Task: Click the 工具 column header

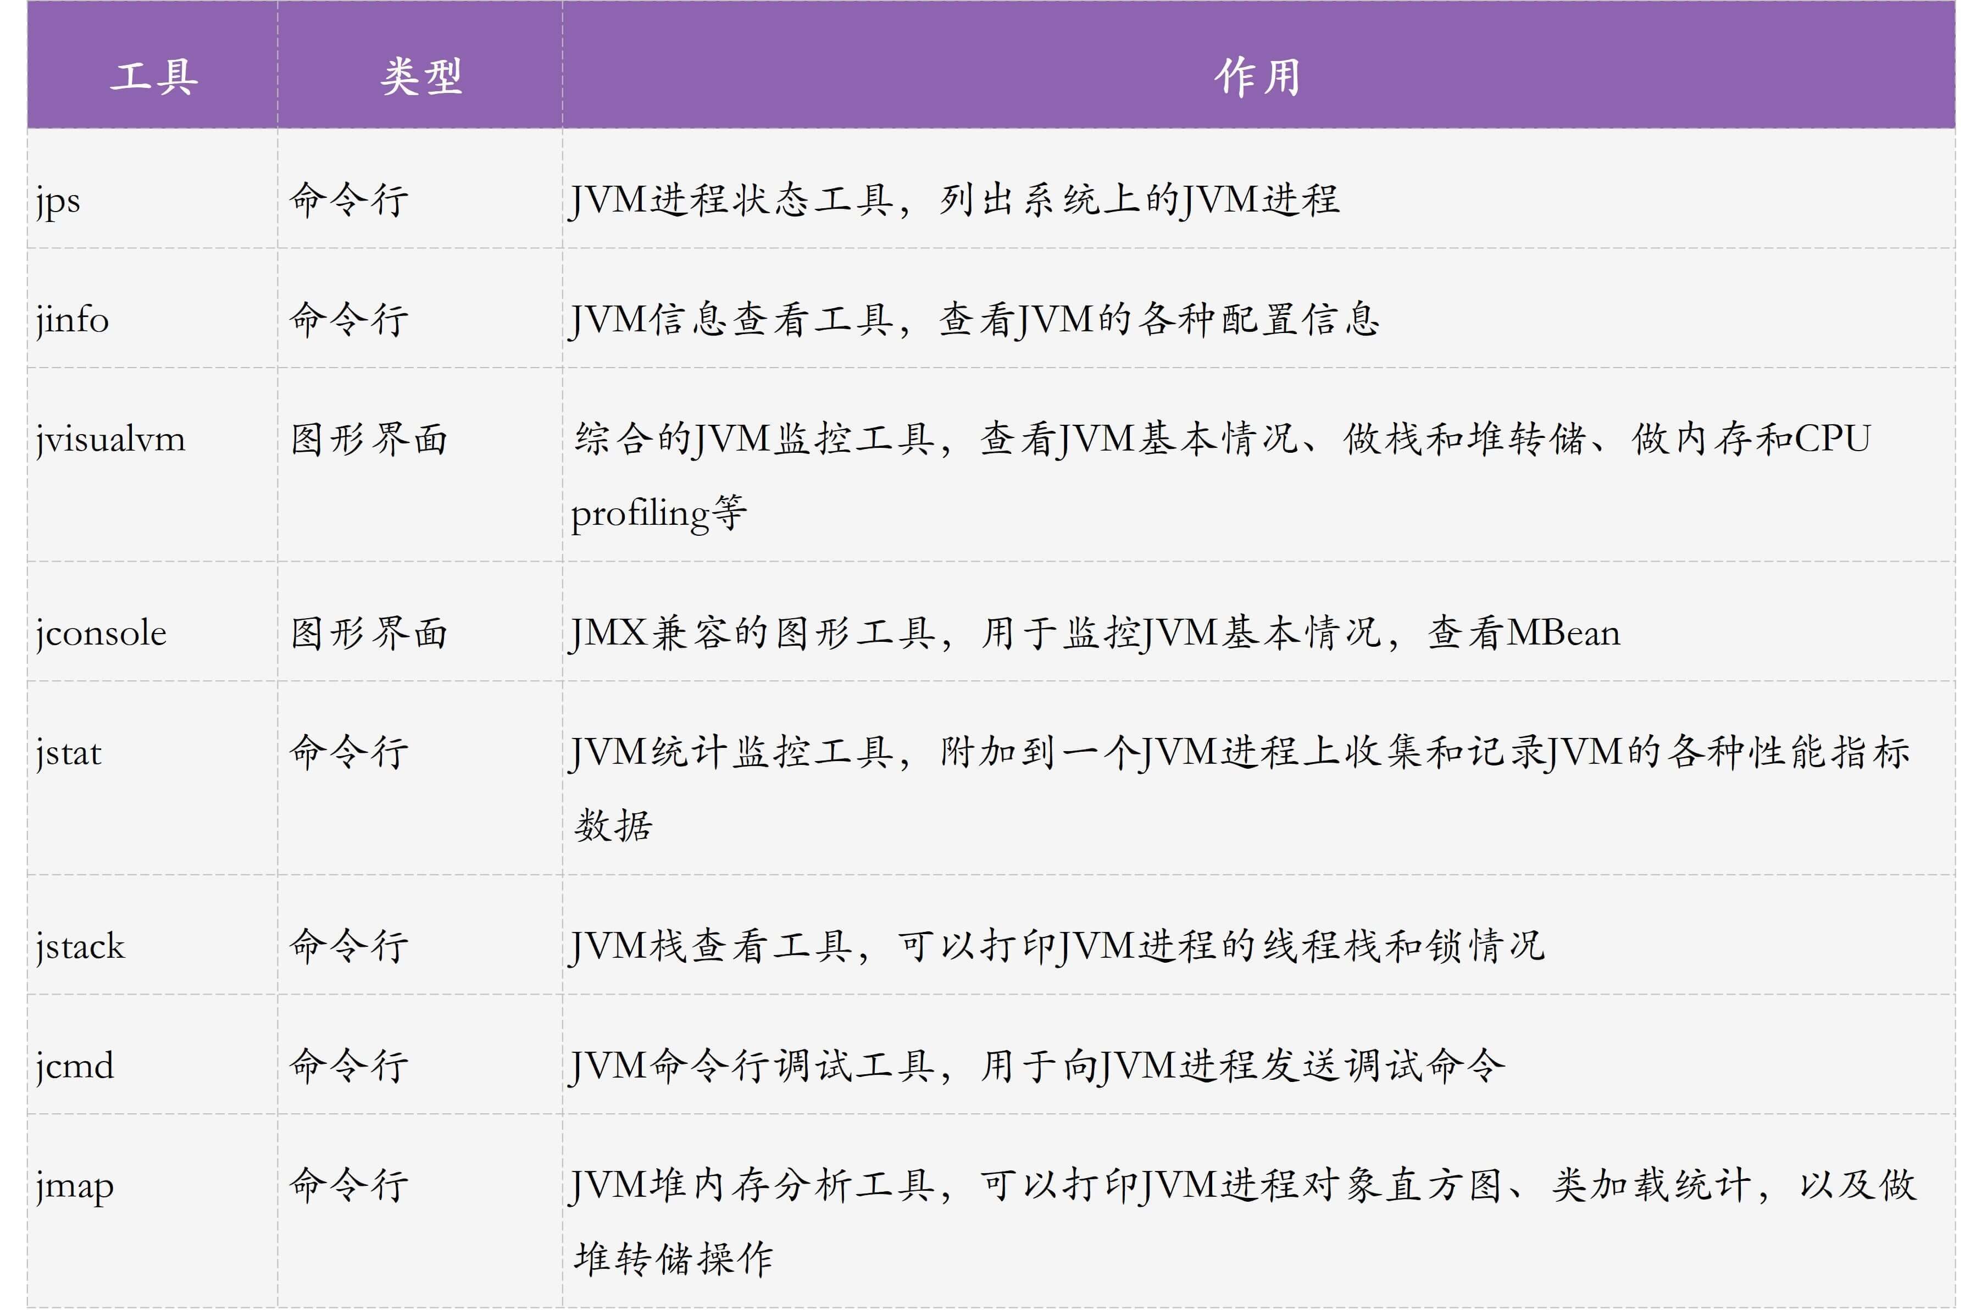Action: coord(154,77)
